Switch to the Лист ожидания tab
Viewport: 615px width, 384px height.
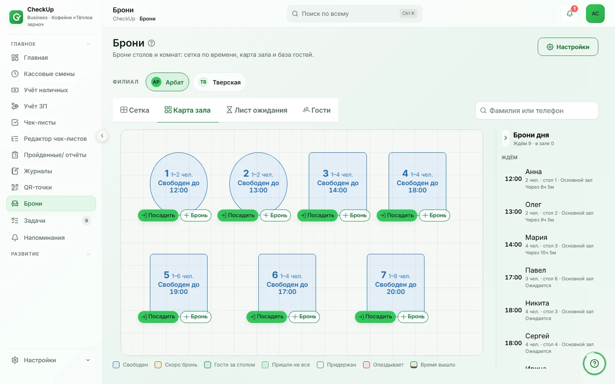pos(257,110)
